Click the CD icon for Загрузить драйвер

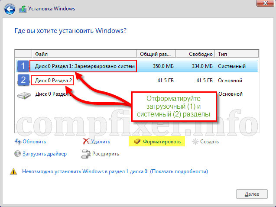(17, 154)
